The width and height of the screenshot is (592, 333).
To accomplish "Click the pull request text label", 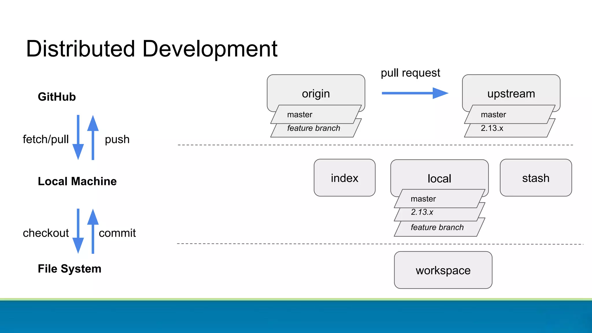I will pos(410,73).
